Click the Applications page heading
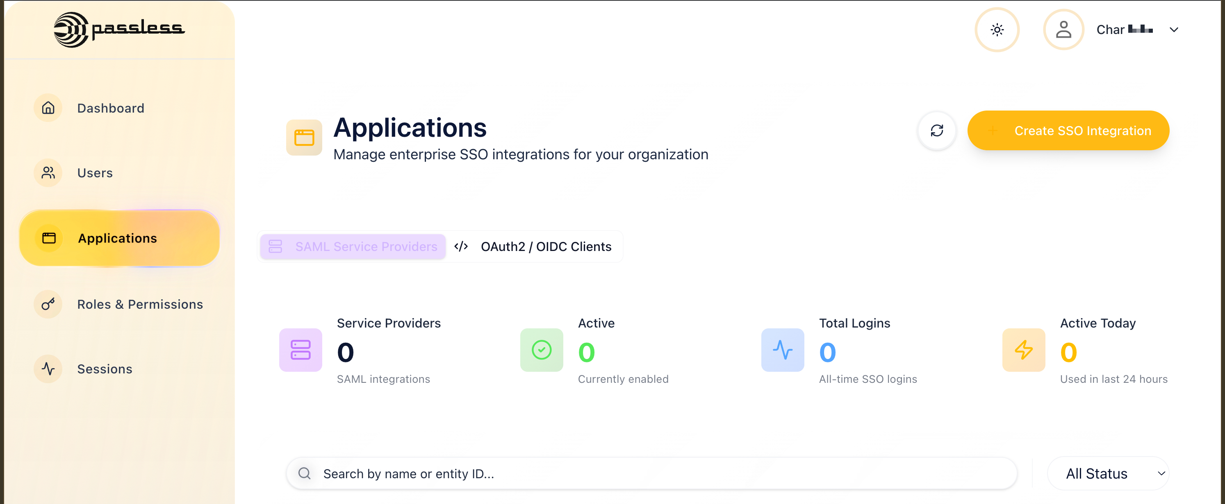1225x504 pixels. [x=410, y=127]
